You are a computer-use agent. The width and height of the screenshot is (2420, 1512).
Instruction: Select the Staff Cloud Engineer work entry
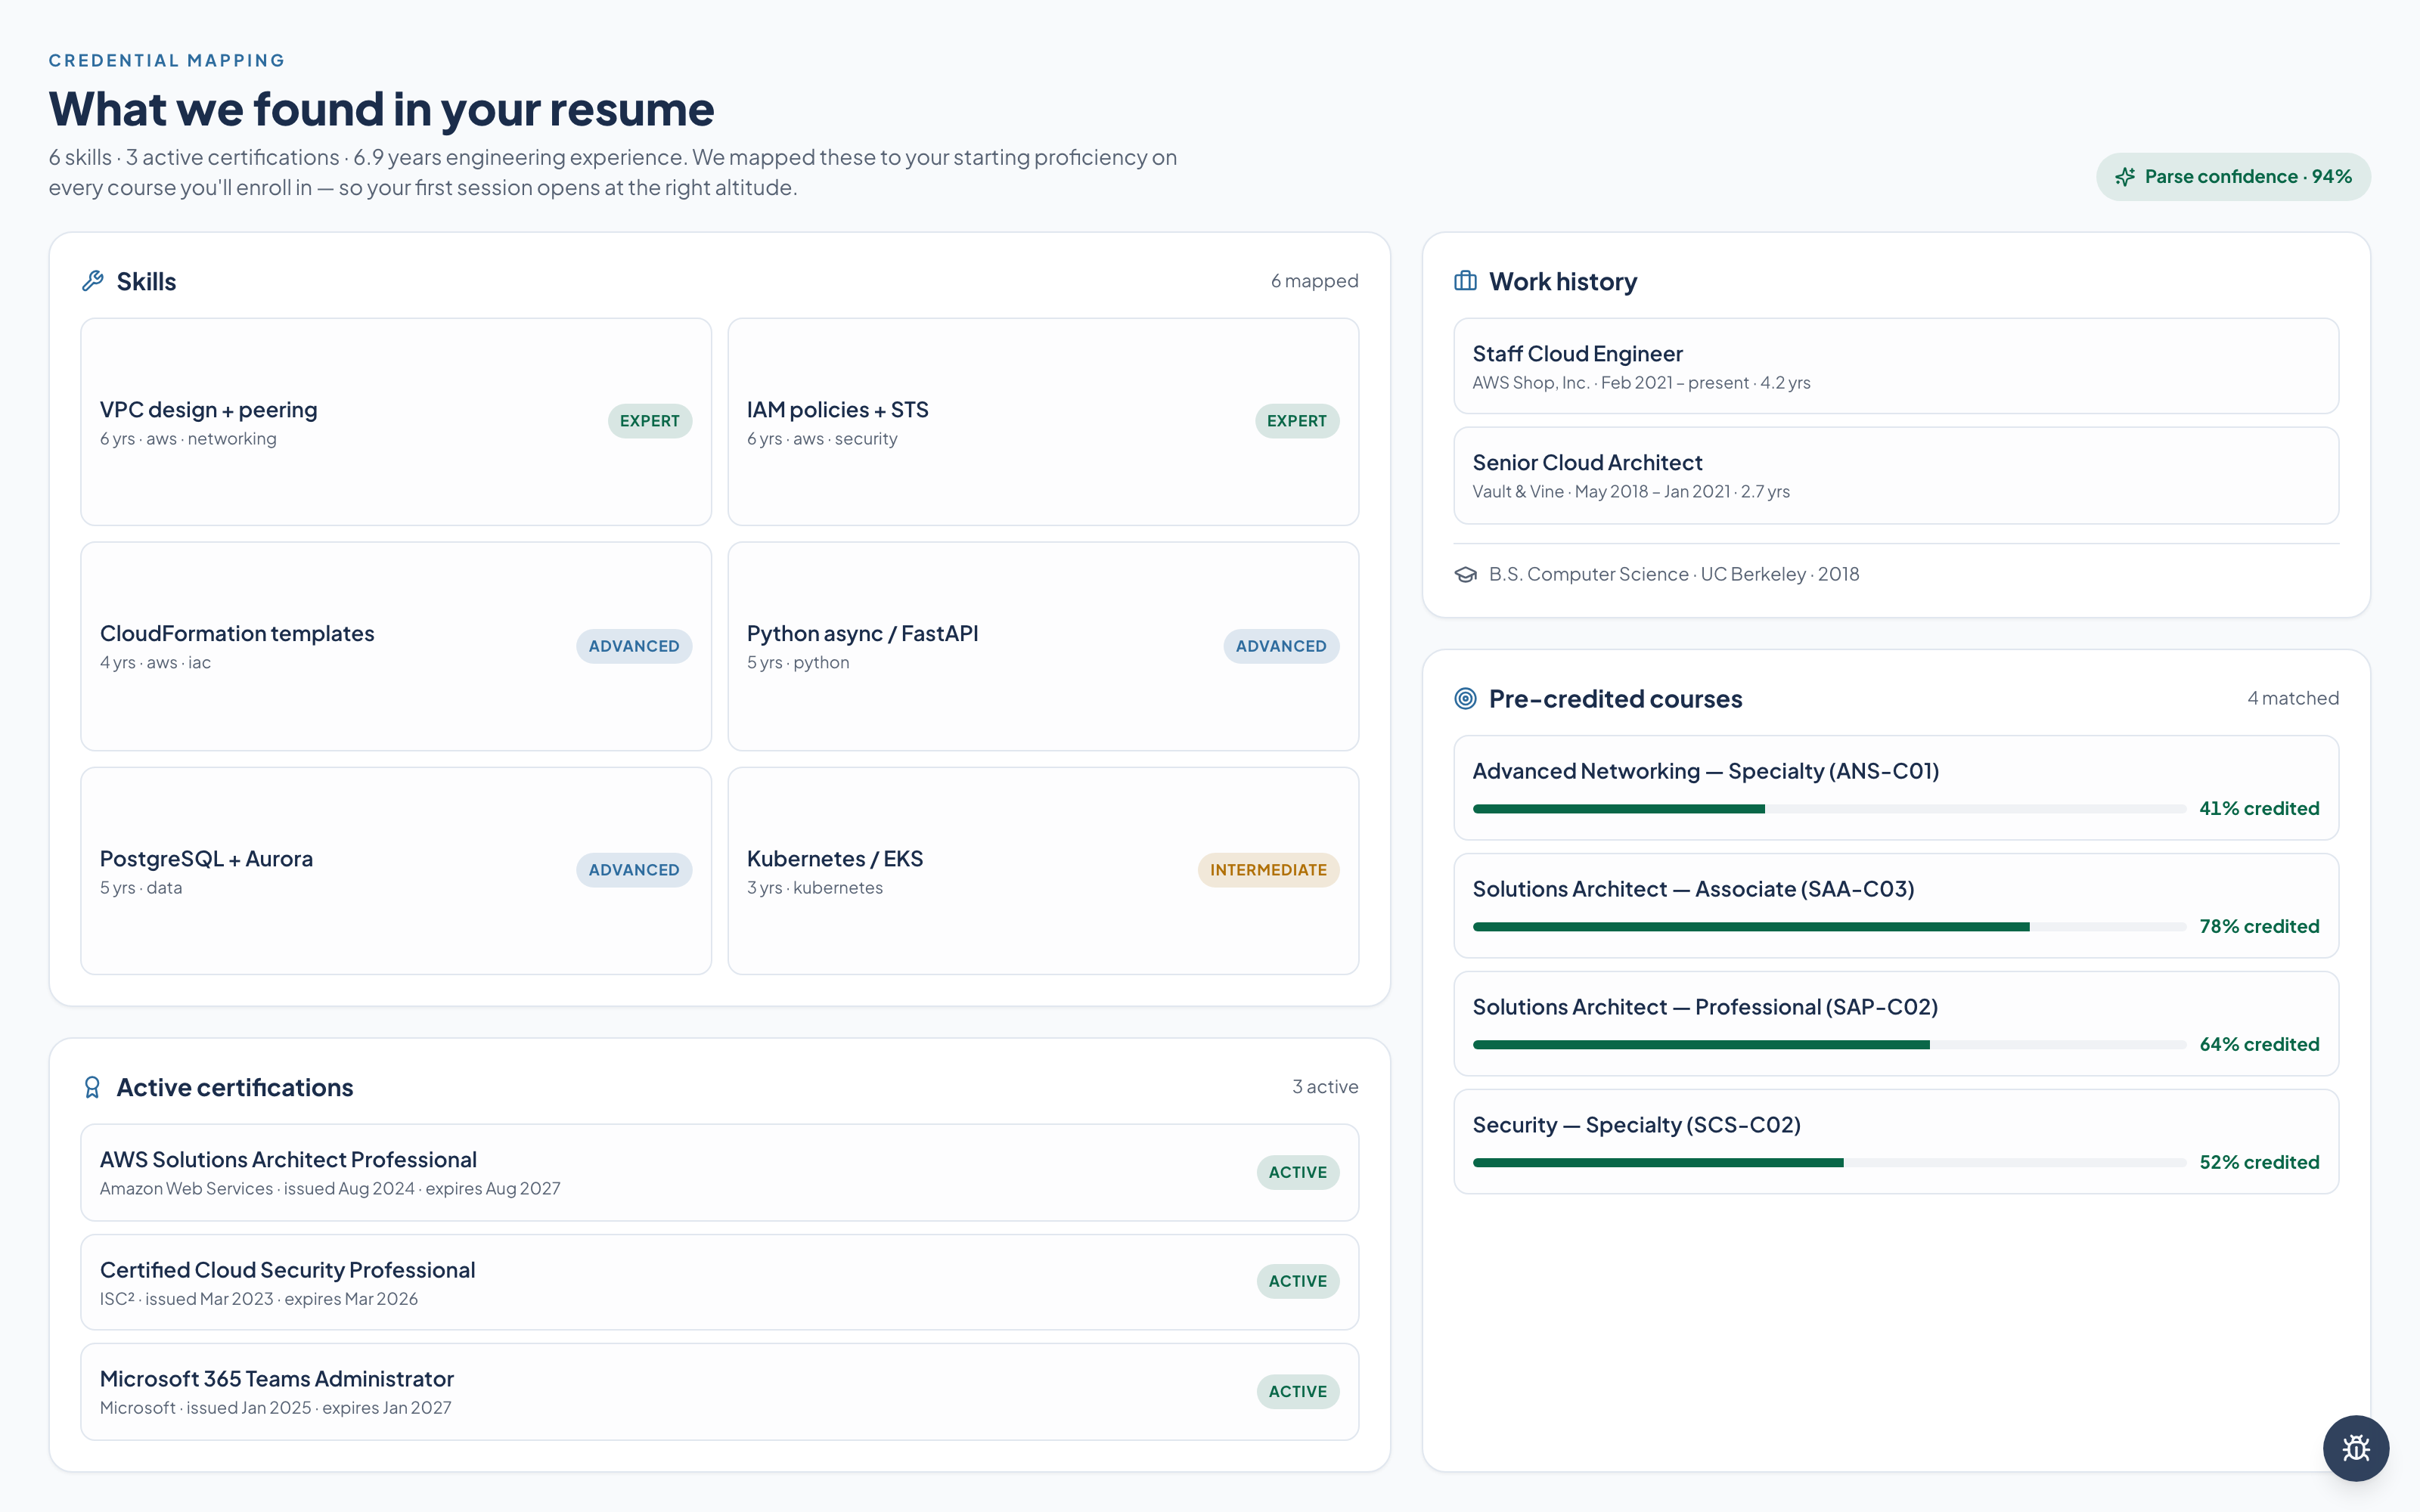[x=1896, y=366]
